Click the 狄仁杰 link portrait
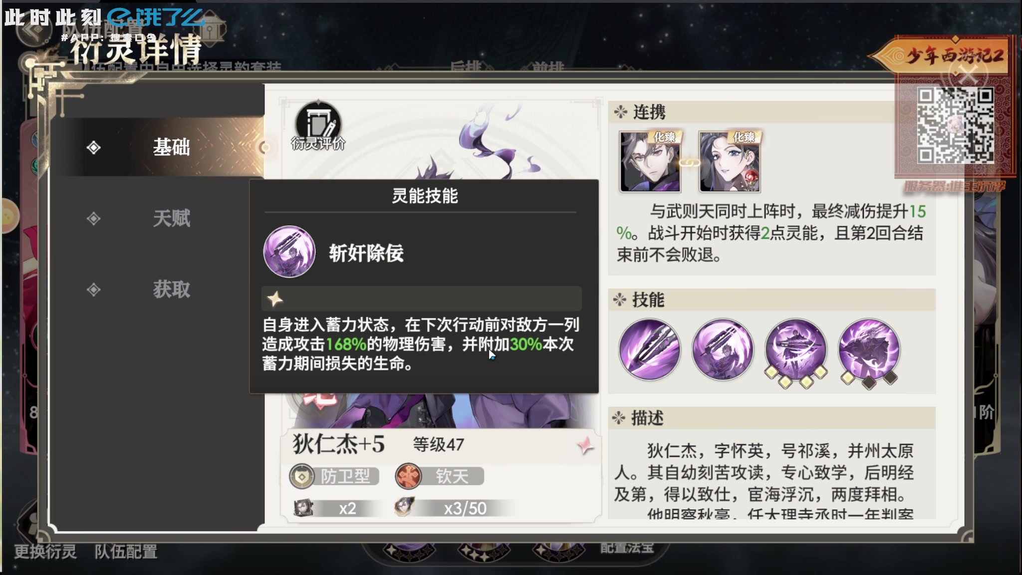Image resolution: width=1022 pixels, height=575 pixels. tap(650, 162)
